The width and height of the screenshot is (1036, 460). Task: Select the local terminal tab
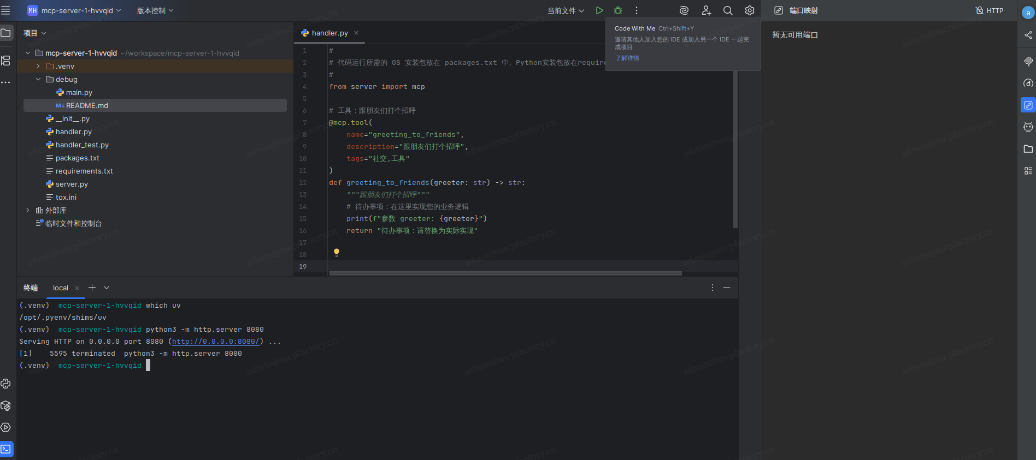[60, 288]
